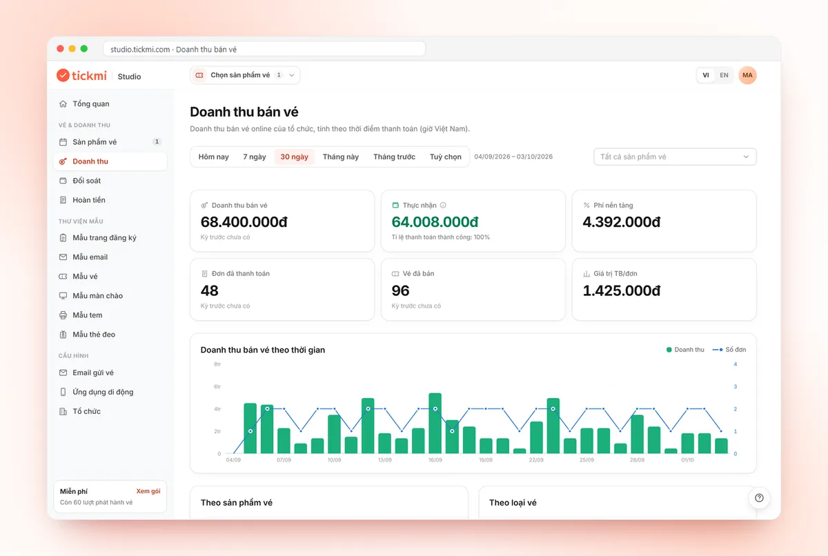Click the Ứng dụng di động phone icon
This screenshot has width=828, height=556.
coord(63,392)
